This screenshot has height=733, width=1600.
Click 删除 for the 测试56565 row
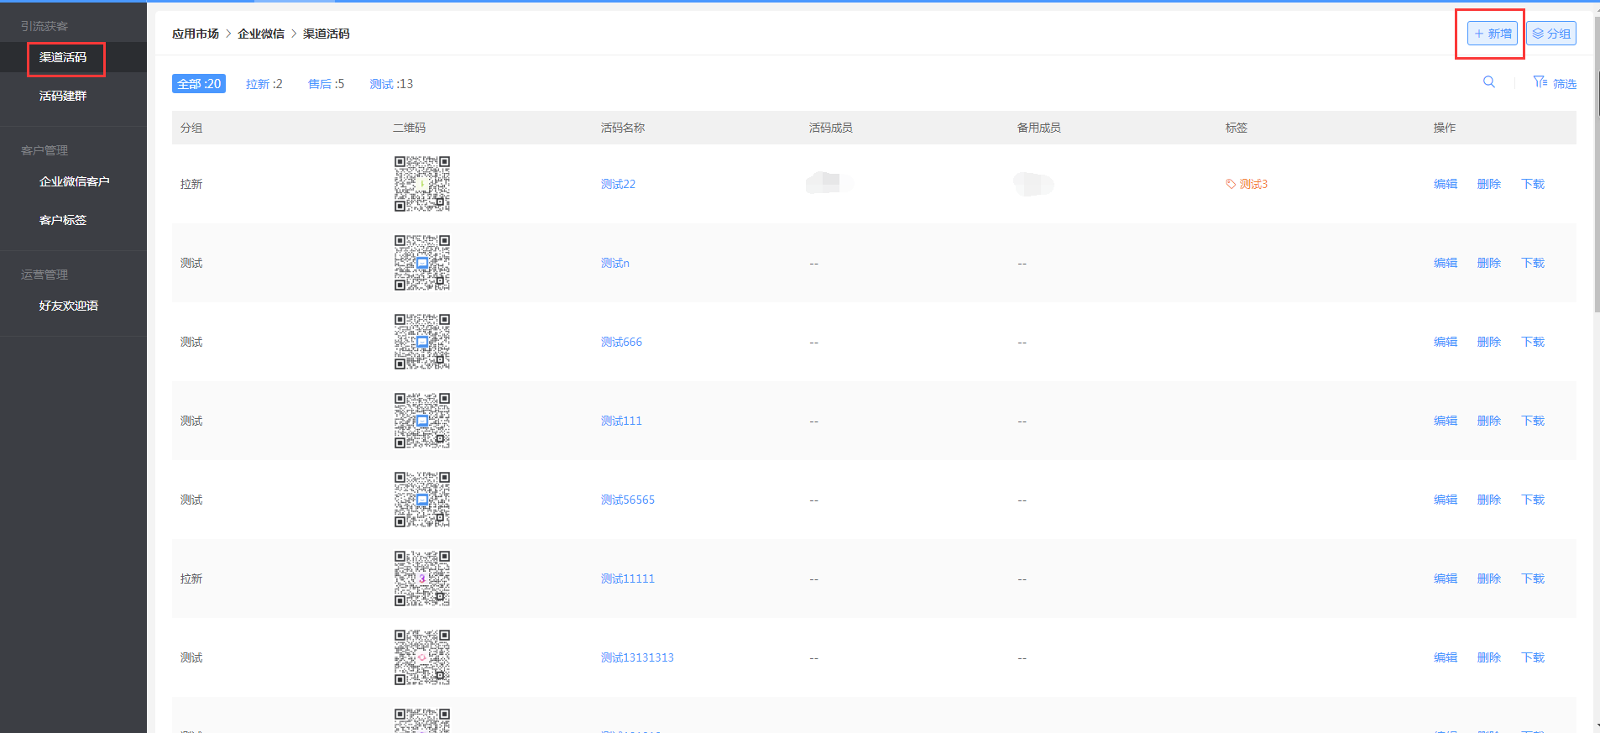pos(1489,500)
